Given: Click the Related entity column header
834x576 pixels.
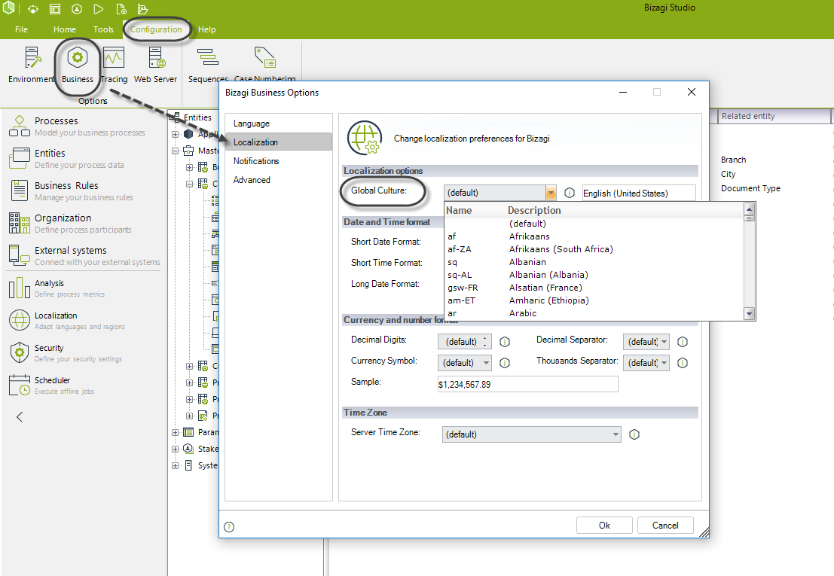Looking at the screenshot, I should [x=774, y=116].
